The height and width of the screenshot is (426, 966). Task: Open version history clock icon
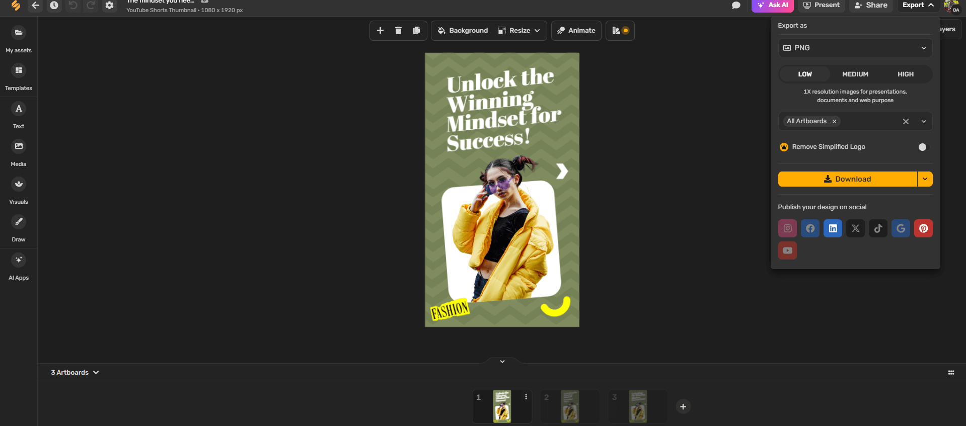click(54, 5)
